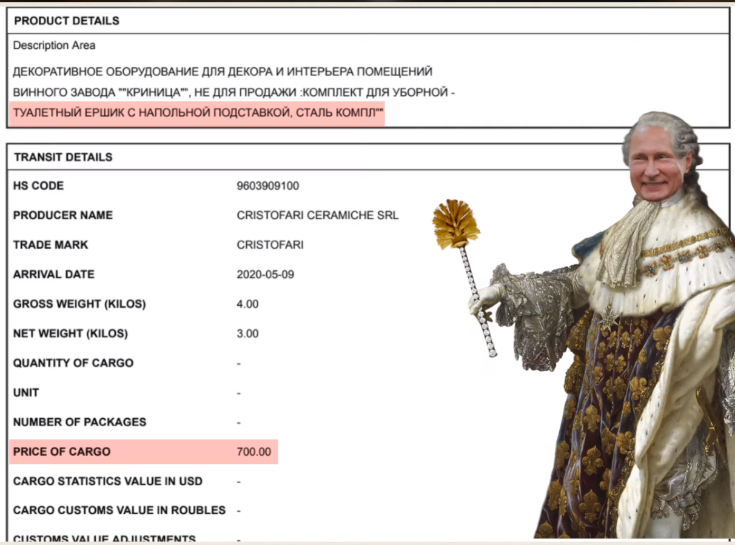Click the "UNIT" field label
The height and width of the screenshot is (545, 735).
click(26, 393)
